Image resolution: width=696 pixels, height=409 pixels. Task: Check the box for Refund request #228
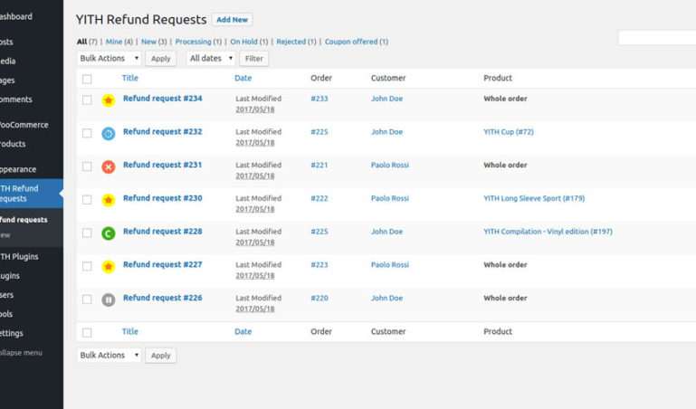(x=87, y=233)
